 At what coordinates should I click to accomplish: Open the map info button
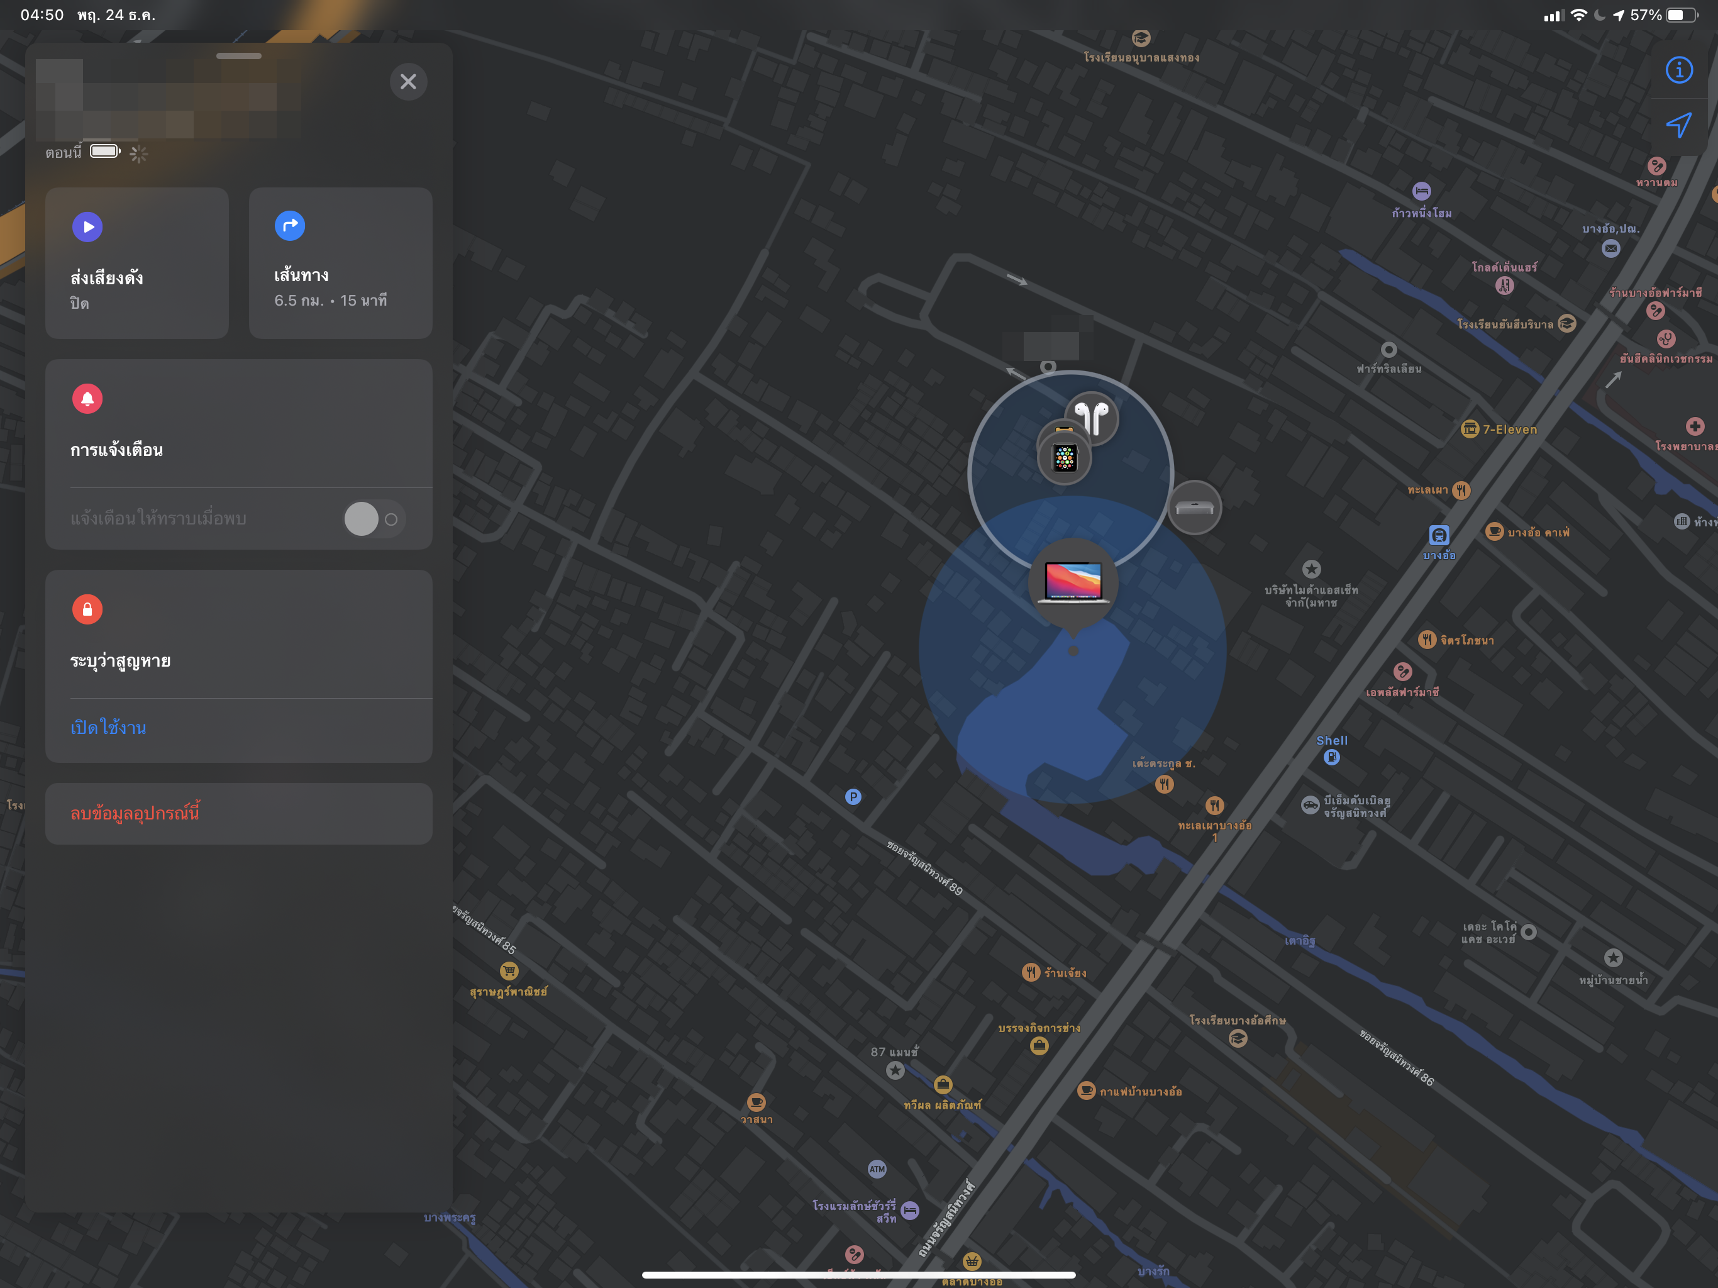tap(1679, 70)
